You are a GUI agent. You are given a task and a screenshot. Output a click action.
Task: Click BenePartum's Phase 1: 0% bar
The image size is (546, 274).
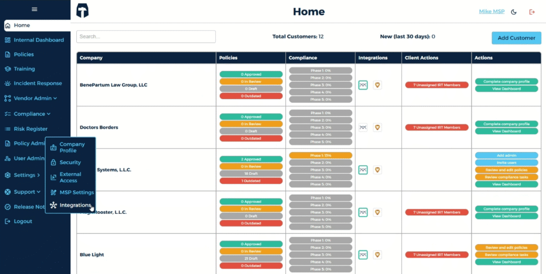point(320,71)
